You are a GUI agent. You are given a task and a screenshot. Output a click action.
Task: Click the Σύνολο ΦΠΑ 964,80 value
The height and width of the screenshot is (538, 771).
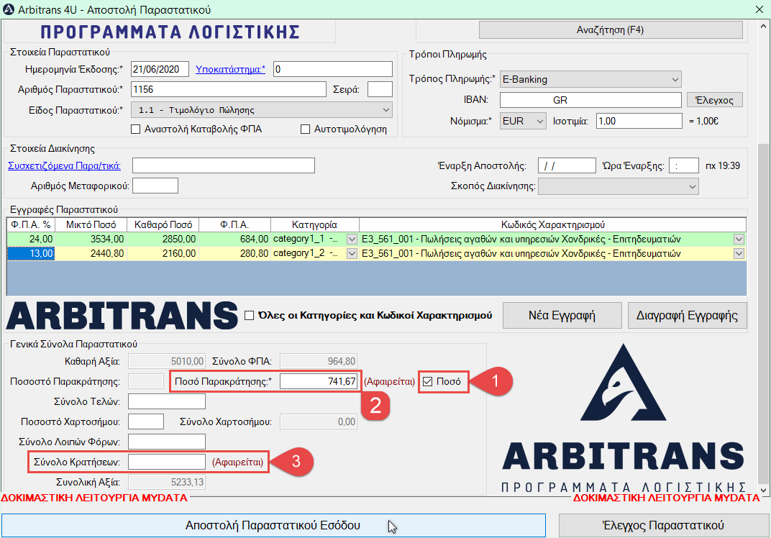319,362
